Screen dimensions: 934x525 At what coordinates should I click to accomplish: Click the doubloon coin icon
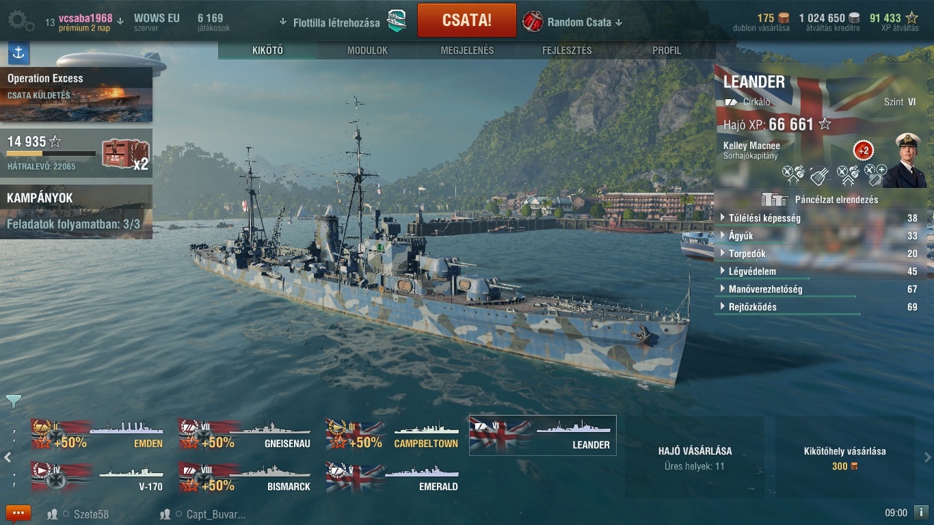point(783,18)
